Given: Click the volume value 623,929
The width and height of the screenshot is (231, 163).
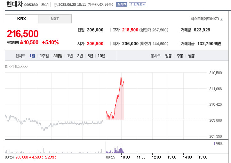Looking at the screenshot, I should (202, 30).
